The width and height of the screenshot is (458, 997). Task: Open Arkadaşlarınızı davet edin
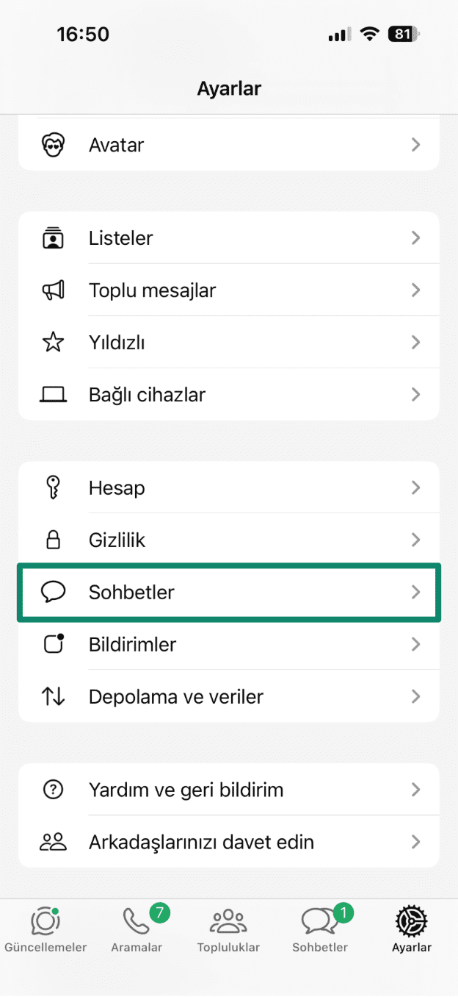click(201, 842)
